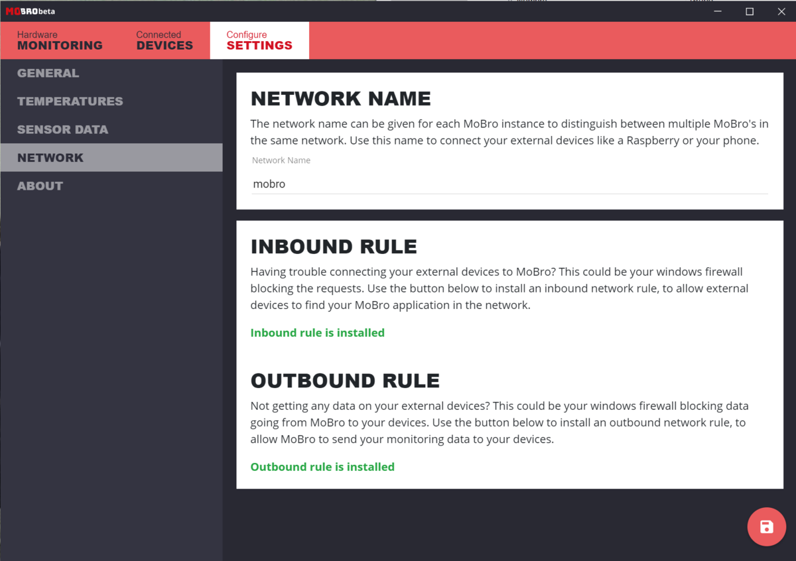Screen dimensions: 796x561
Task: Close the MoBro window
Action: pos(781,11)
